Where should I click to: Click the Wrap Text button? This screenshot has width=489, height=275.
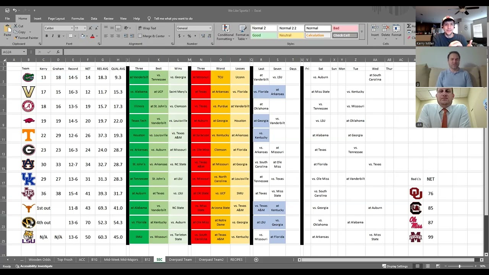click(147, 28)
